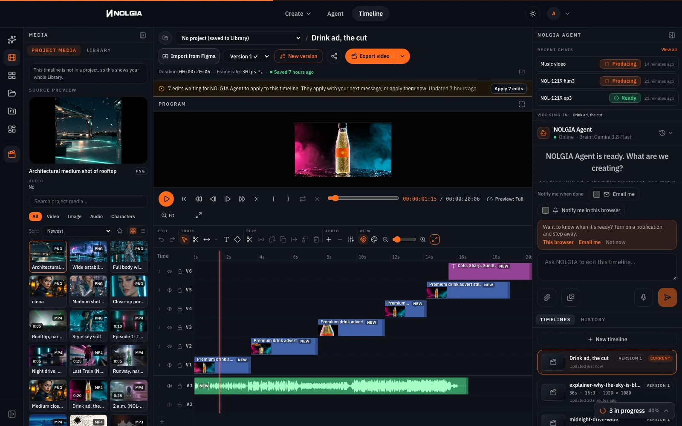The image size is (682, 426).
Task: Create a New timeline
Action: (607, 340)
